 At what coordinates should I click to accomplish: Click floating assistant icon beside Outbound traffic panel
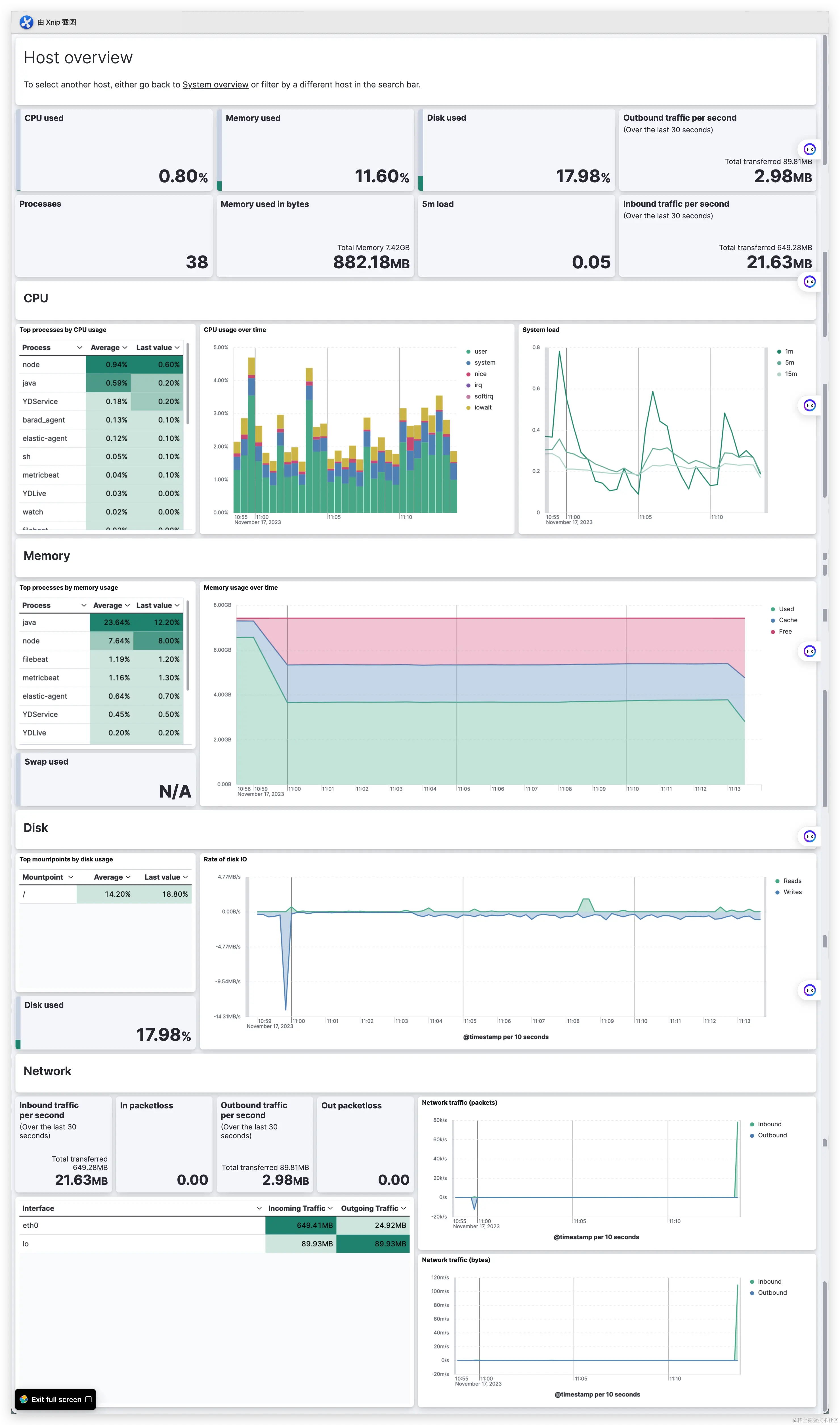[x=809, y=149]
